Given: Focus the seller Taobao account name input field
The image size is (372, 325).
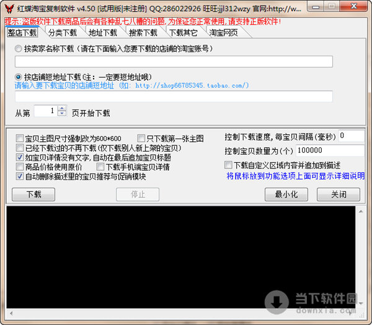Looking at the screenshot, I should point(174,61).
